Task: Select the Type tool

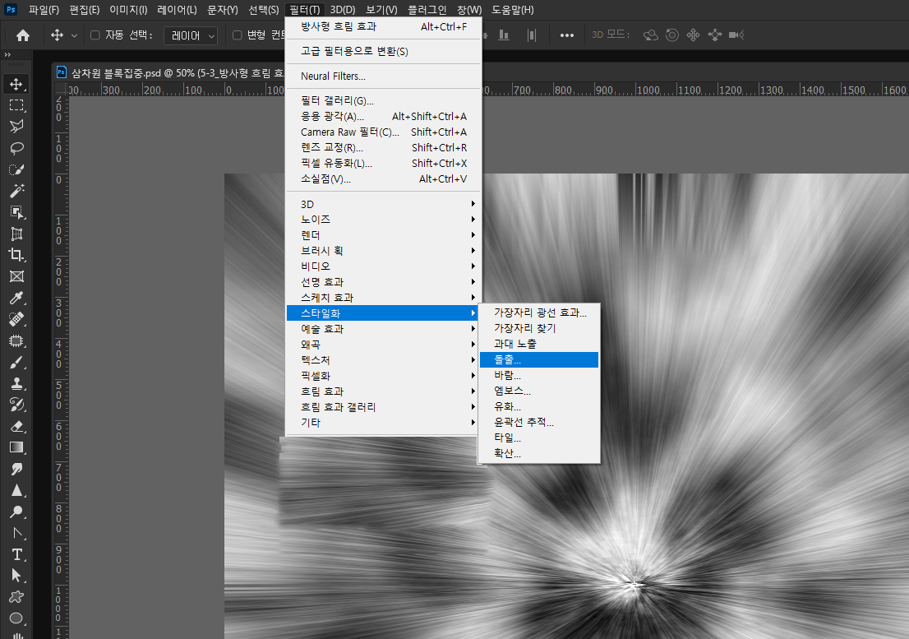Action: 16,555
